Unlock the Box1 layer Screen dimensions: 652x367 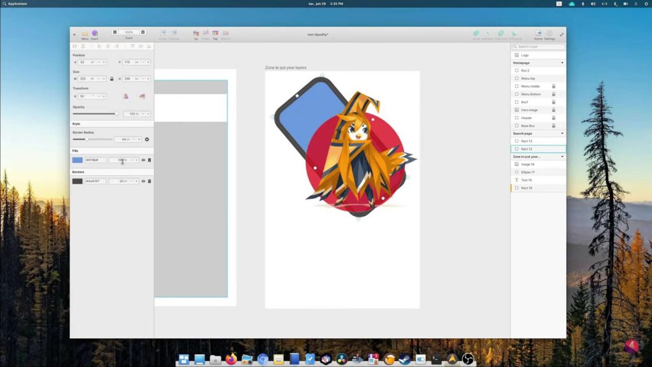553,102
